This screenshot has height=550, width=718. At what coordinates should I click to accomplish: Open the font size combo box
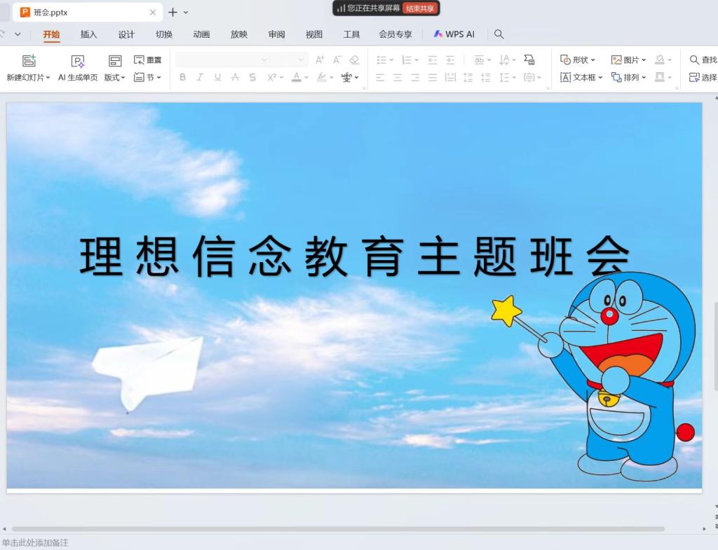coord(287,60)
